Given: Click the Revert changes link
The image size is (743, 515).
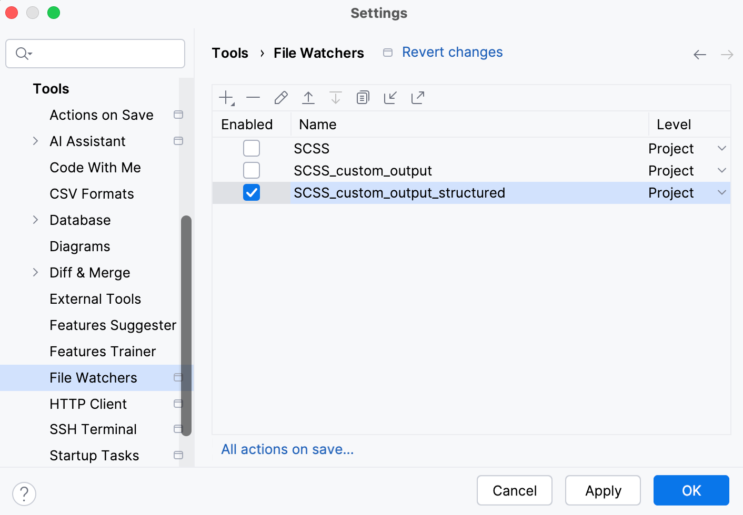Looking at the screenshot, I should [x=452, y=52].
